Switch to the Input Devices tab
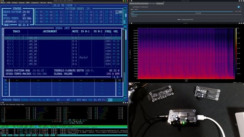Image resolution: width=244 pixels, height=137 pixels. [152, 3]
